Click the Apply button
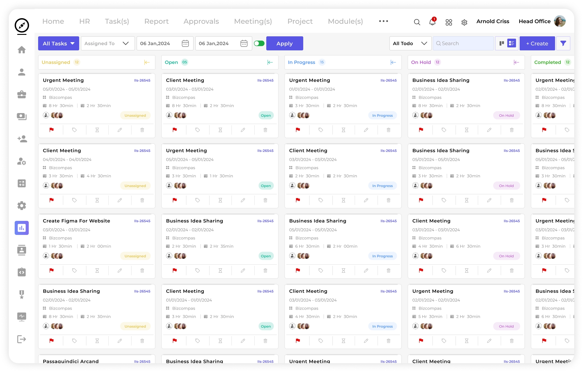 (284, 43)
